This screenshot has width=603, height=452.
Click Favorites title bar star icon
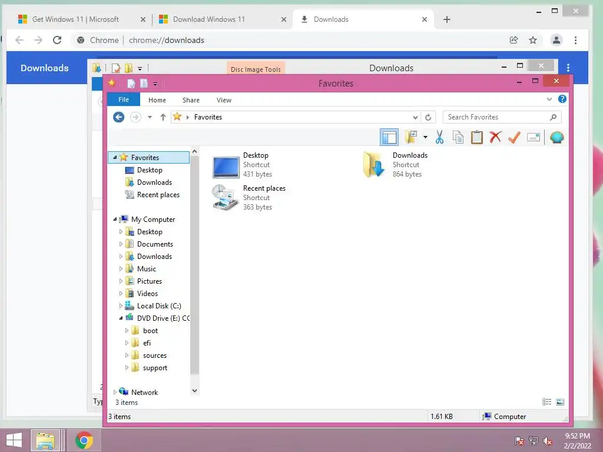pyautogui.click(x=112, y=82)
